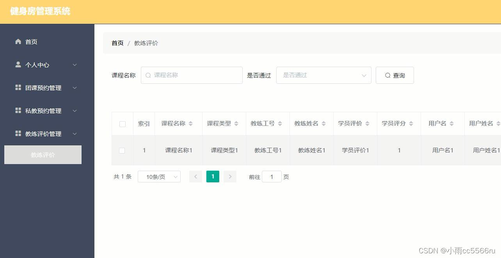Open the 是否通过 dropdown
501x258 pixels.
[x=324, y=75]
